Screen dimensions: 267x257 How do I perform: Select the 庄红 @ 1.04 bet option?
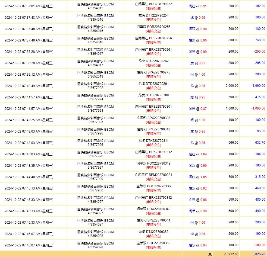(x=198, y=154)
